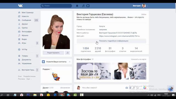Click the замужем relationship value

pyautogui.click(x=103, y=29)
